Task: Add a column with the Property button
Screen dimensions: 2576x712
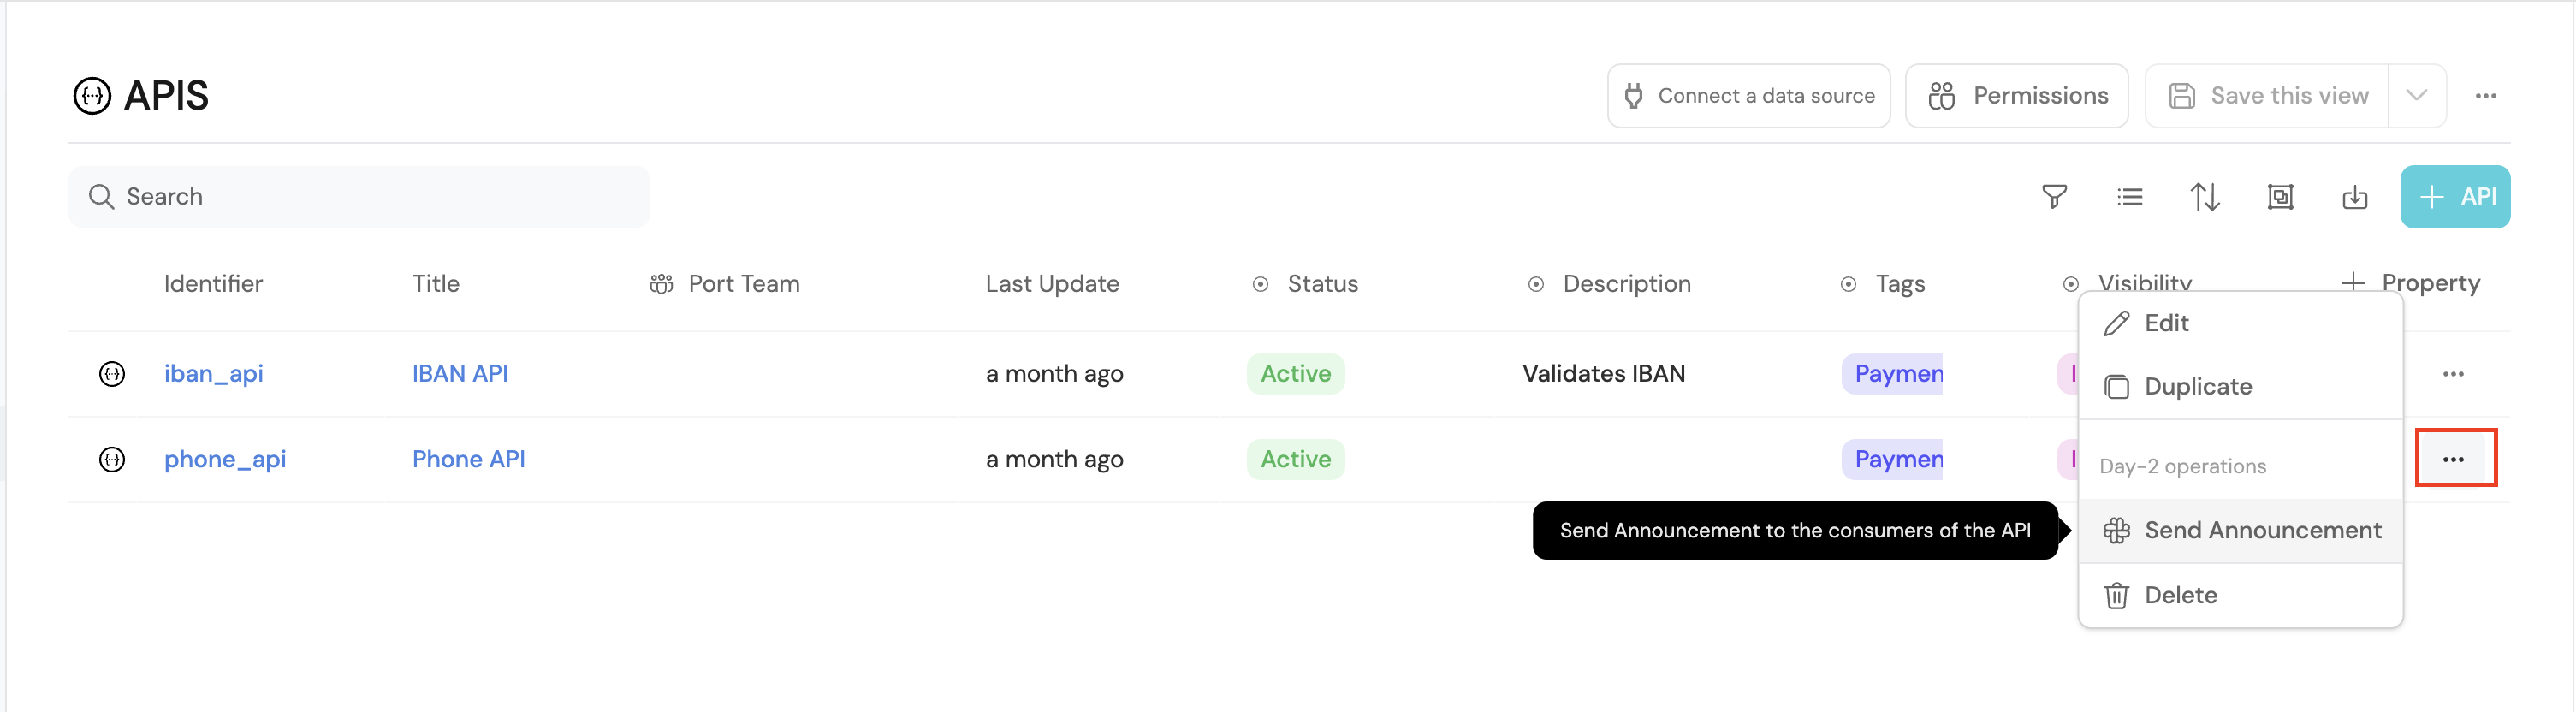Action: (x=2411, y=283)
